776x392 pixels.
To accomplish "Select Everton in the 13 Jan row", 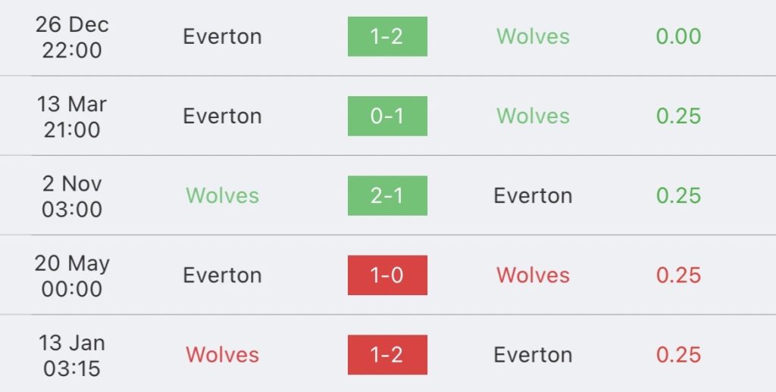I will (533, 354).
